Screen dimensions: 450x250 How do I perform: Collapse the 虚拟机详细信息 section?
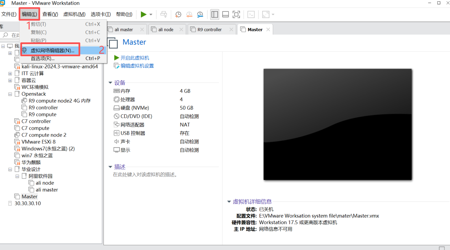click(229, 202)
